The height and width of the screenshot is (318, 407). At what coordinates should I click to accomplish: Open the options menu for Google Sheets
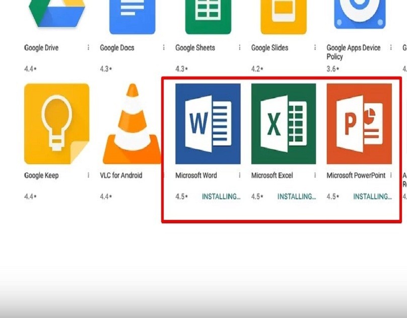coord(240,47)
